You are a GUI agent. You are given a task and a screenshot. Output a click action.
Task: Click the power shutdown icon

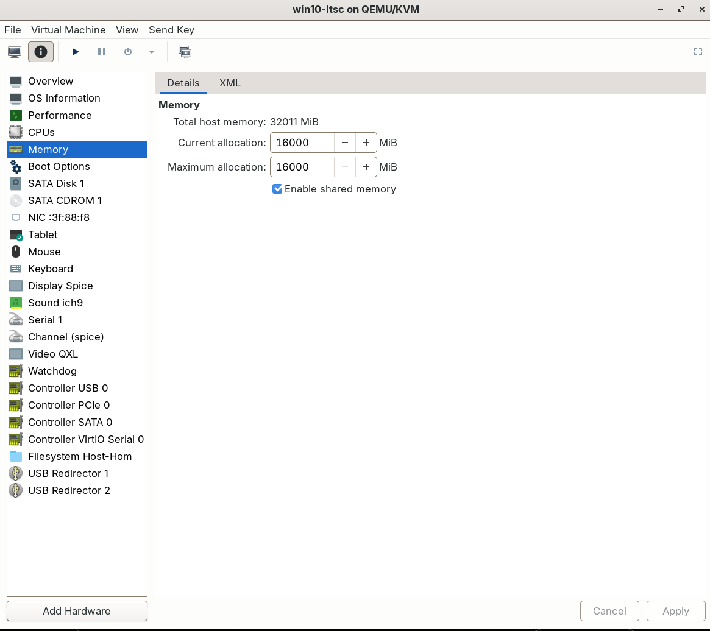(x=128, y=52)
